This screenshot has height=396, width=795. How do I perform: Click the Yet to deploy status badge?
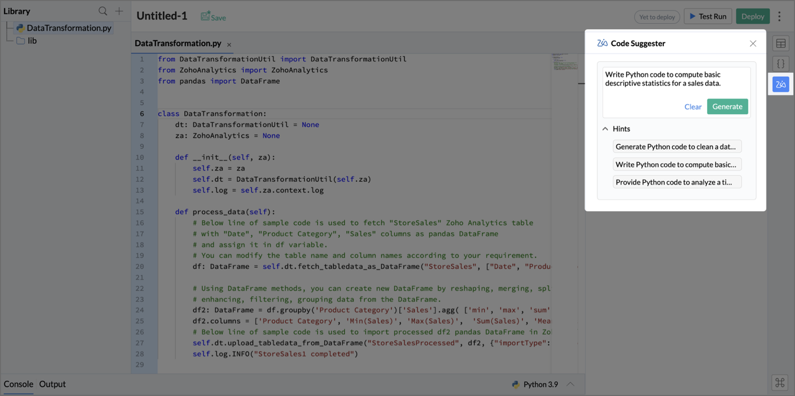point(657,17)
